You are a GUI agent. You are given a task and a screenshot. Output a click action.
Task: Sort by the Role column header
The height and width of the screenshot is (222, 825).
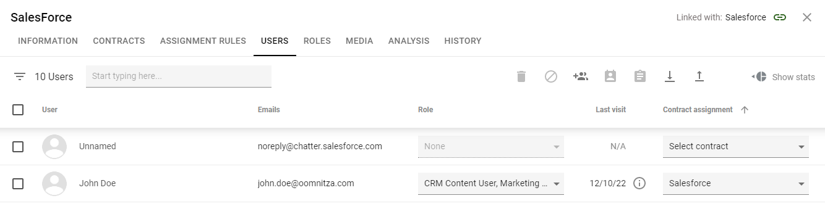click(x=425, y=110)
